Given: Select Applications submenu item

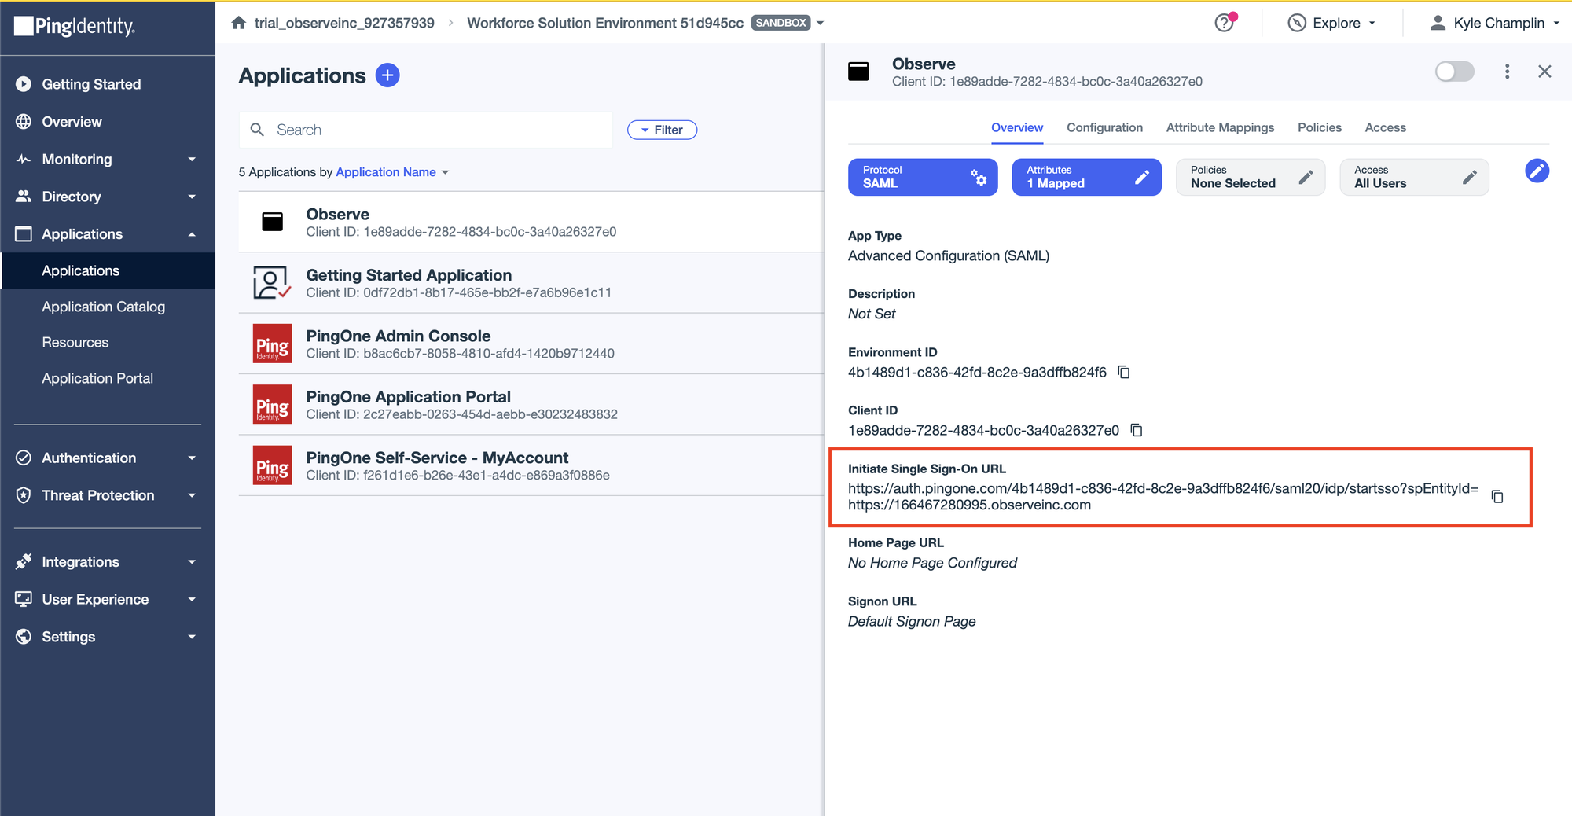Looking at the screenshot, I should [x=108, y=270].
